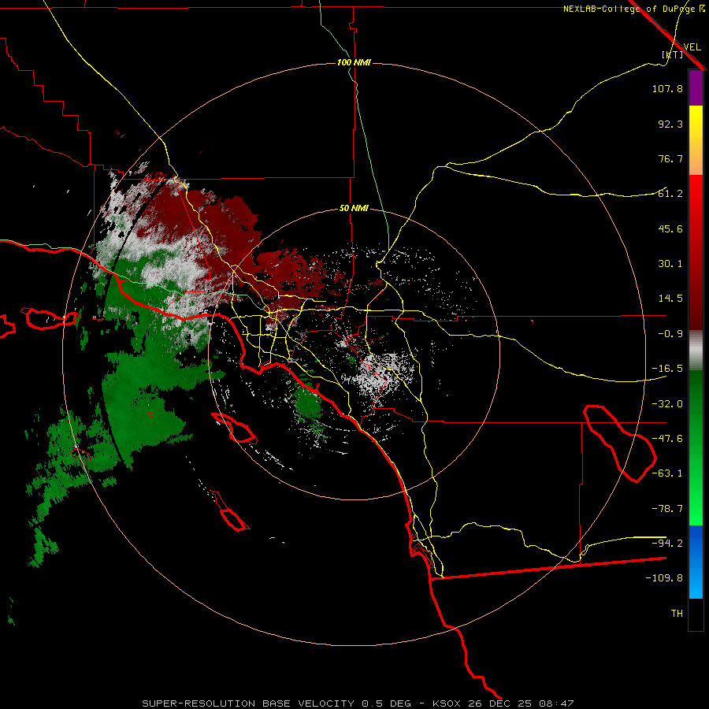Click the KSOX station identifier in caption
This screenshot has height=709, width=709.
(x=447, y=703)
